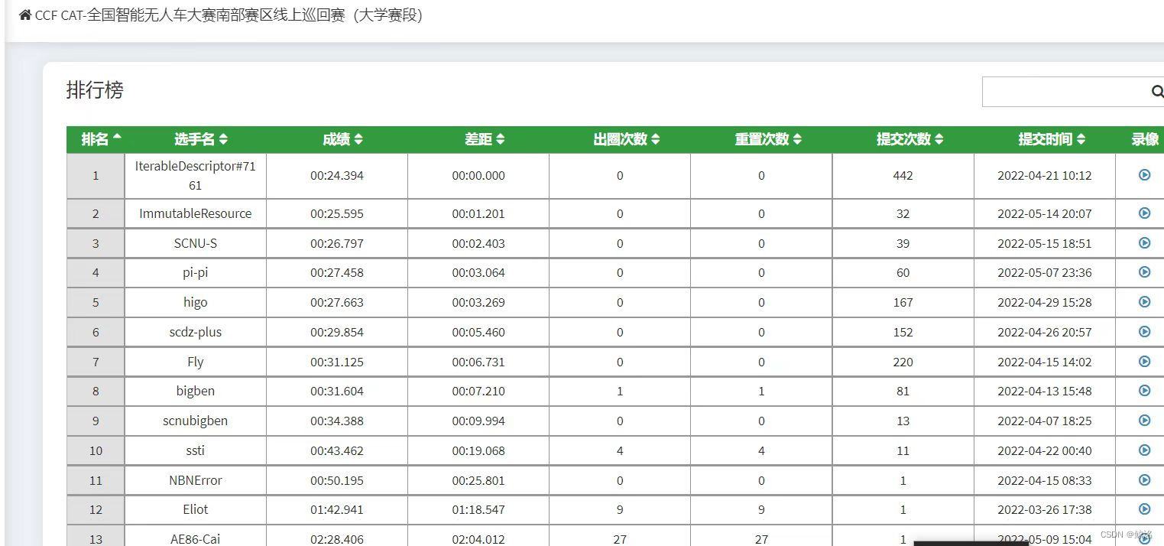This screenshot has height=546, width=1164.
Task: Click the 排行榜 heading
Action: point(95,90)
